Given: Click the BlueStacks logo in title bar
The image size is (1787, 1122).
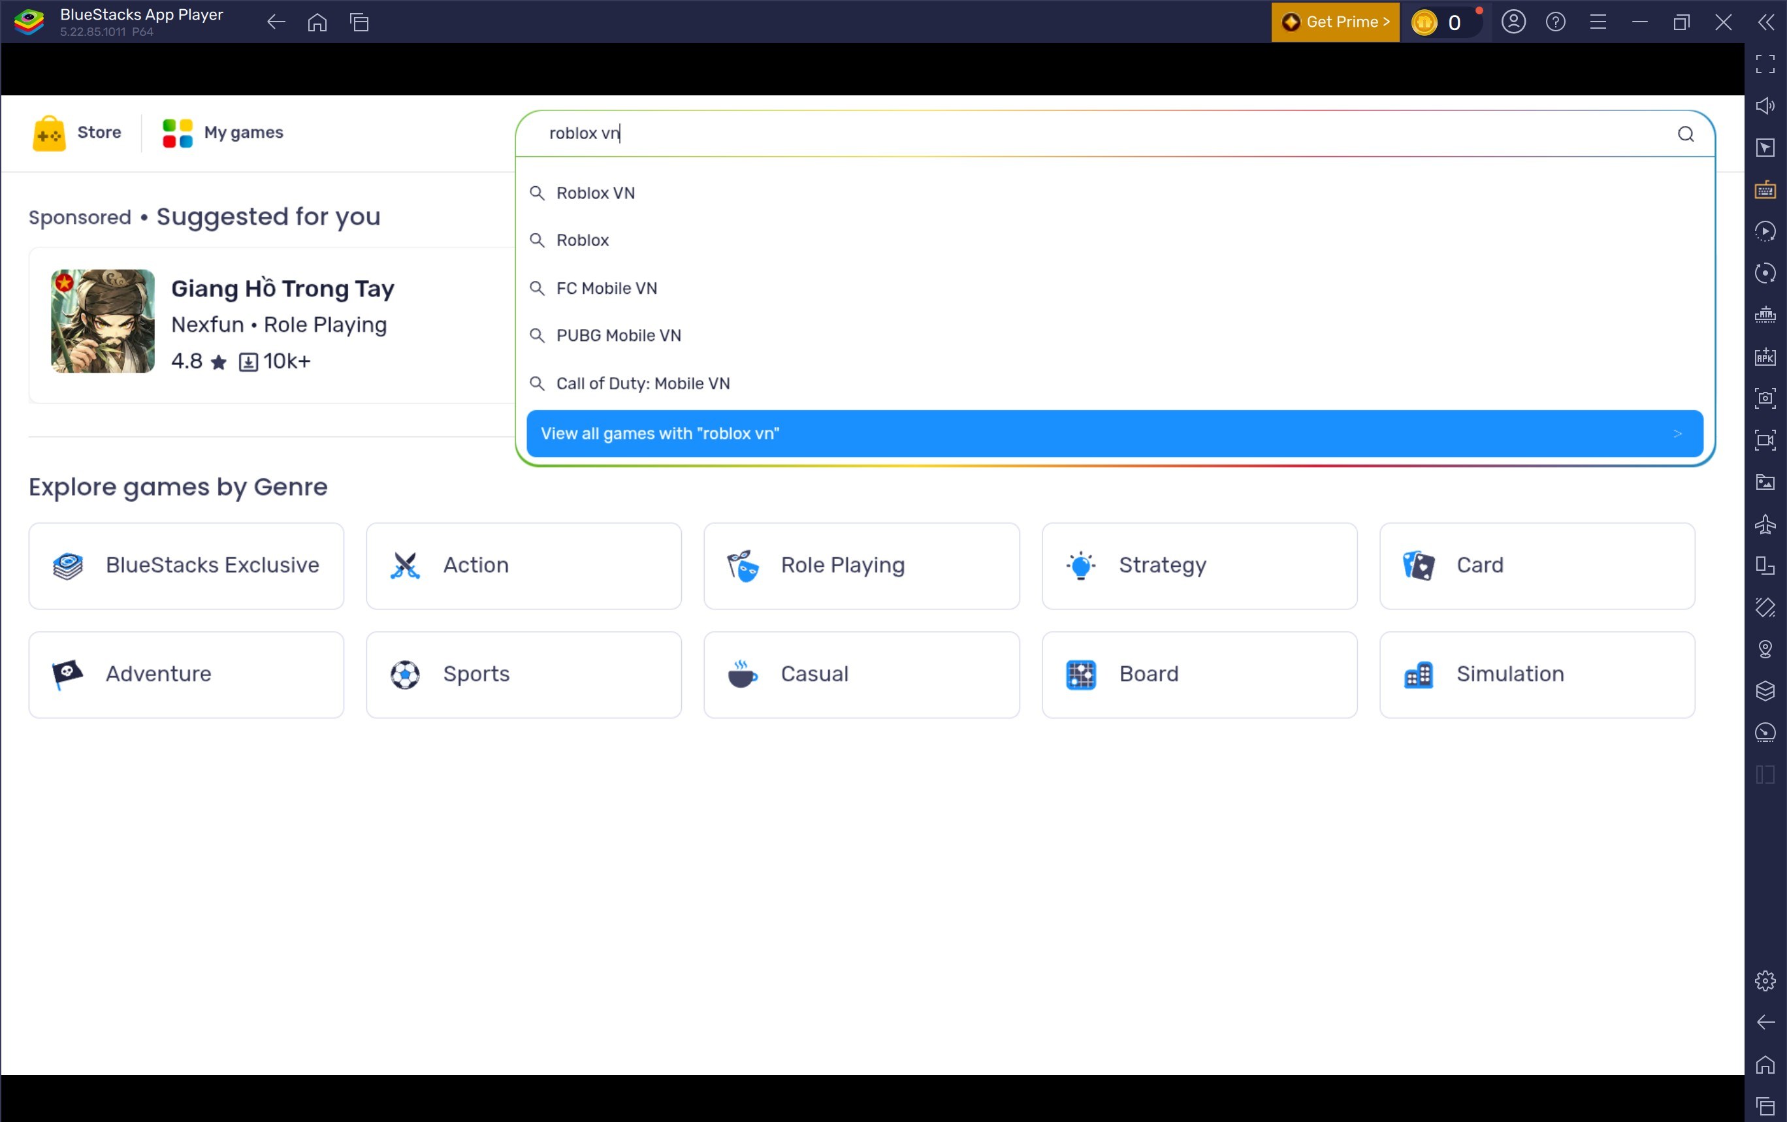Looking at the screenshot, I should (29, 22).
